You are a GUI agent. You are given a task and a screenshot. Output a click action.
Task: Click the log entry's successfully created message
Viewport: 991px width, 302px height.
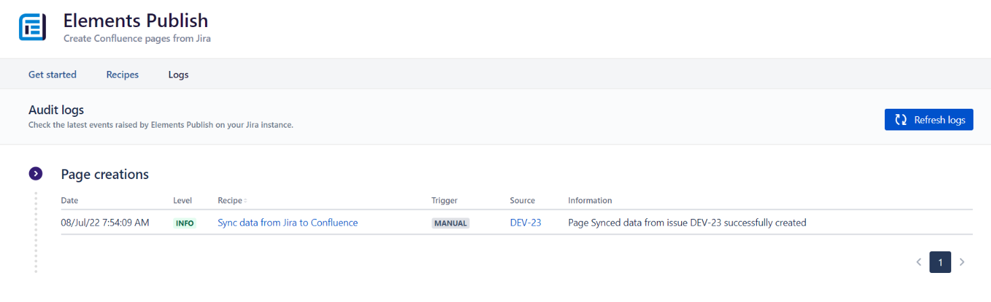pos(687,222)
